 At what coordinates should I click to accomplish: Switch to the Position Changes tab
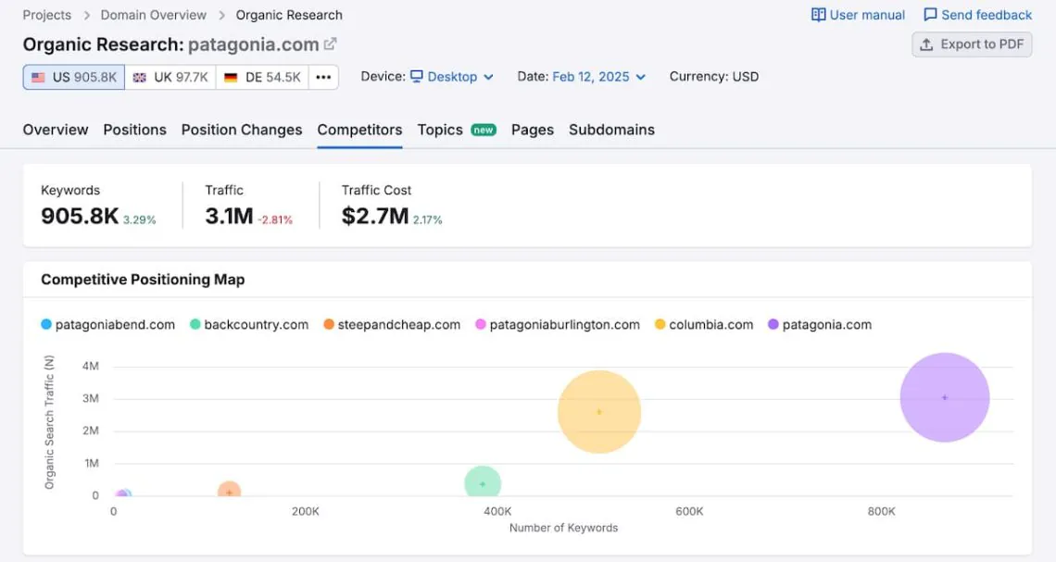(242, 130)
